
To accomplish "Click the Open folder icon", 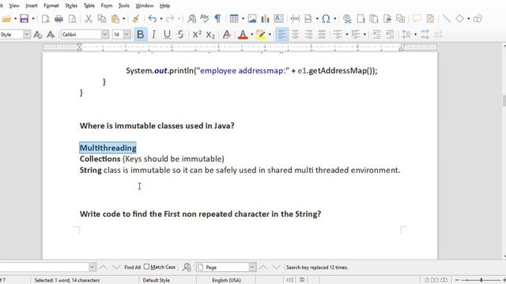I will pyautogui.click(x=6, y=19).
